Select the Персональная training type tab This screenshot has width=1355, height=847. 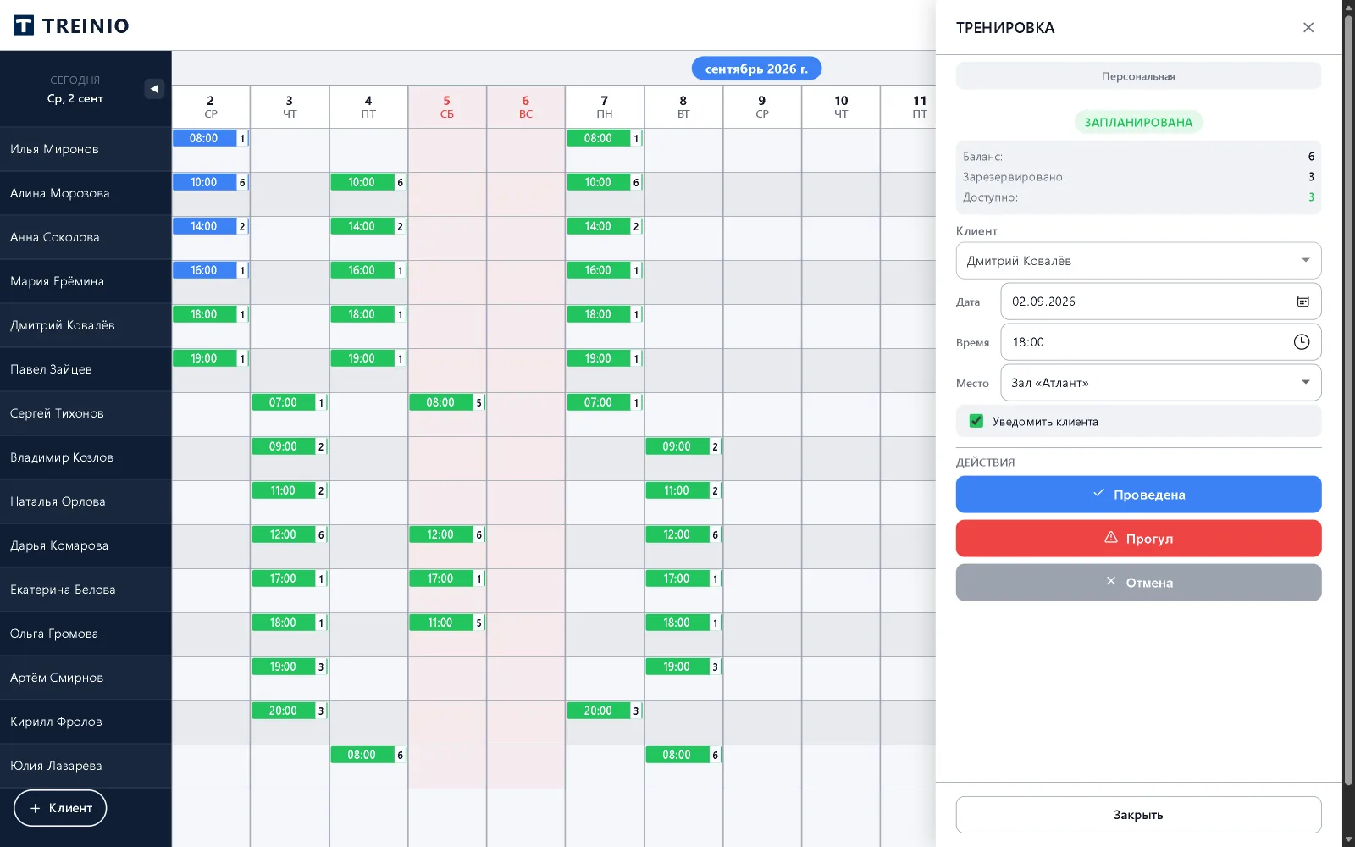[x=1138, y=76]
